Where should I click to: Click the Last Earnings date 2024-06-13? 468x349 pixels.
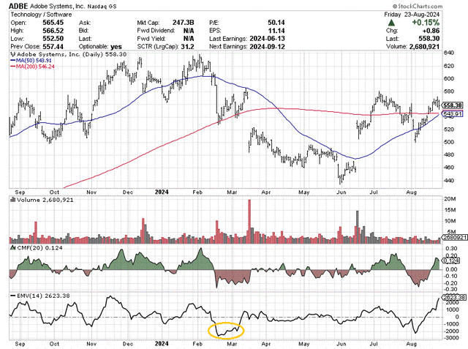pos(267,39)
